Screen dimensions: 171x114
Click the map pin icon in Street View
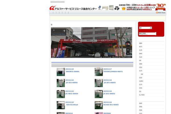(64, 31)
